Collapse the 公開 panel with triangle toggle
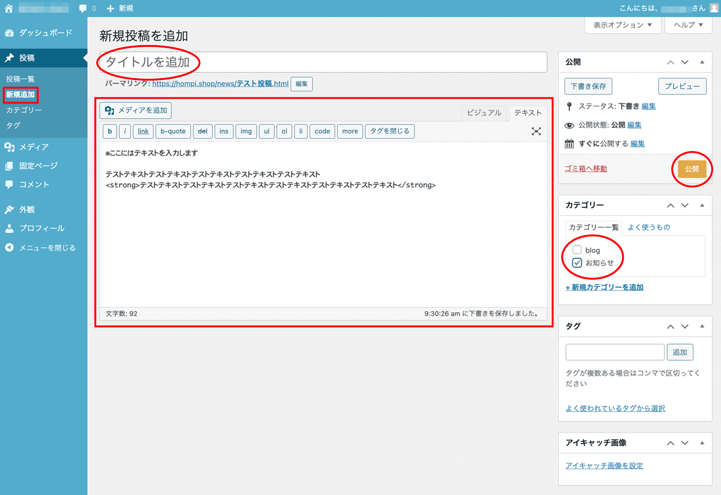This screenshot has width=721, height=495. [x=702, y=62]
